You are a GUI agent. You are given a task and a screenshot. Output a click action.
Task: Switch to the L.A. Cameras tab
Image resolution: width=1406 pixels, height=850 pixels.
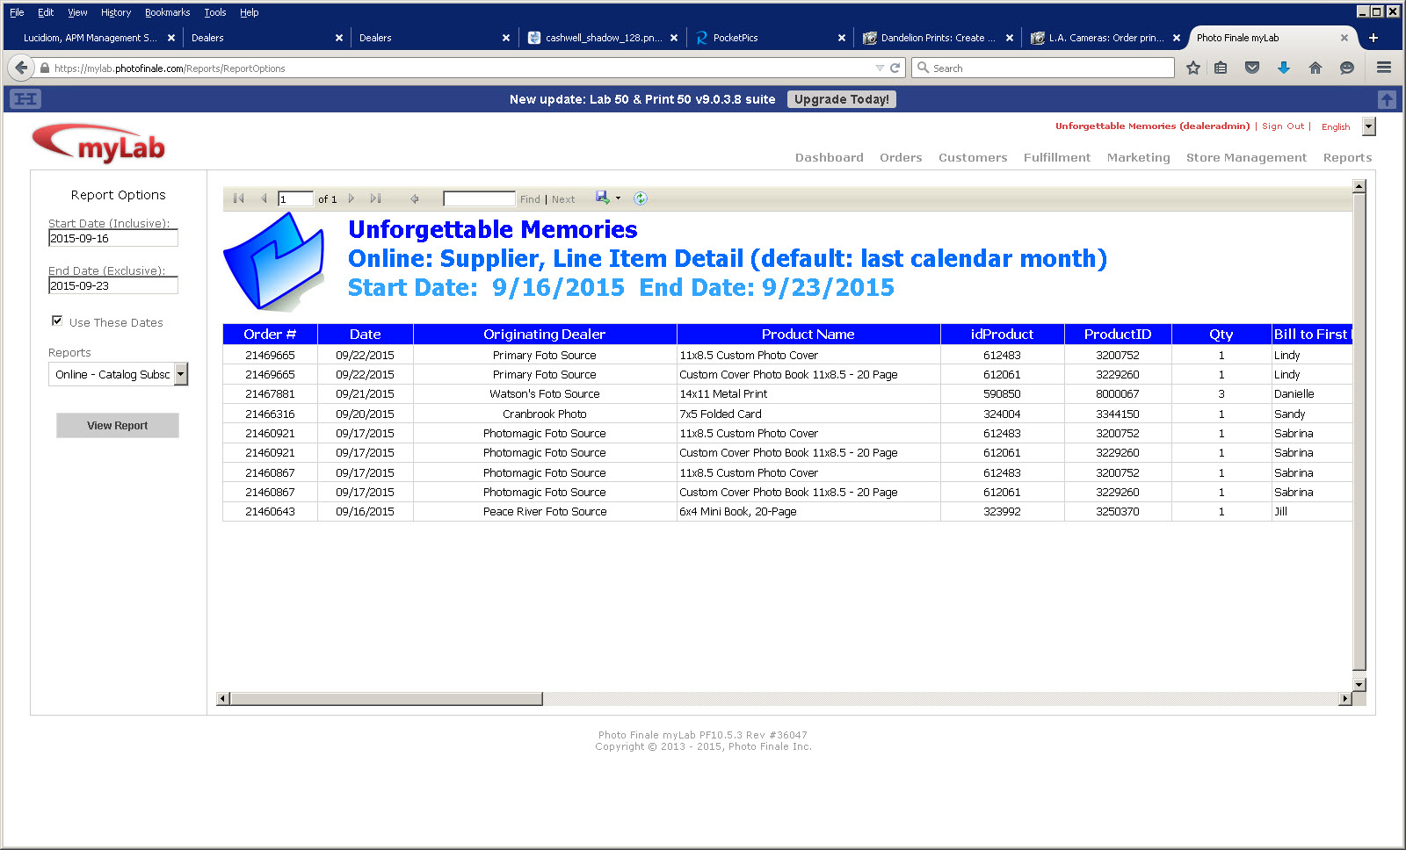[1105, 38]
